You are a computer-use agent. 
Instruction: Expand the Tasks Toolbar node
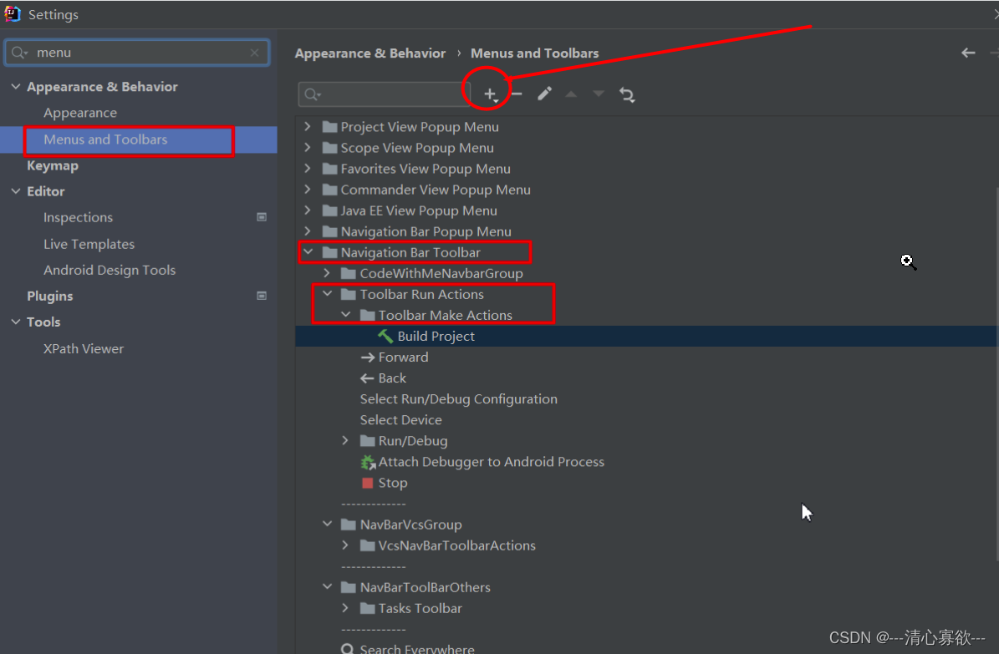coord(345,608)
